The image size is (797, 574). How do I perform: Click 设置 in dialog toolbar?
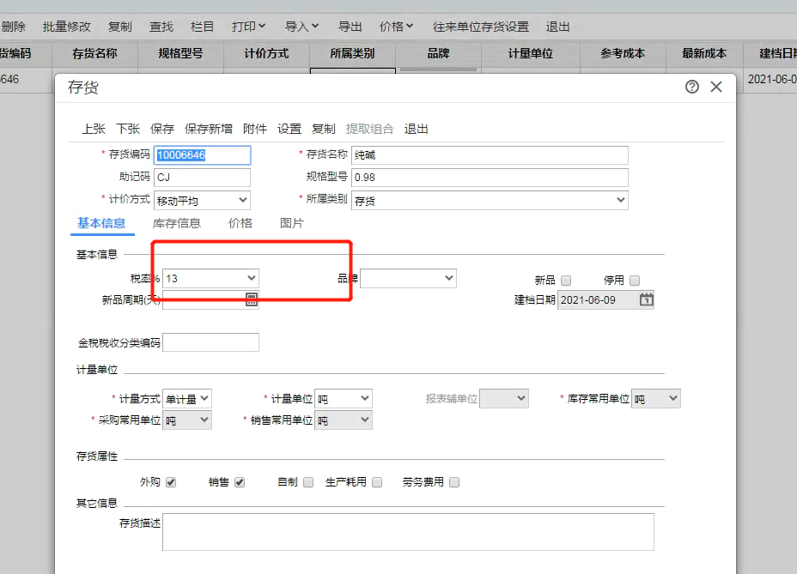coord(289,129)
